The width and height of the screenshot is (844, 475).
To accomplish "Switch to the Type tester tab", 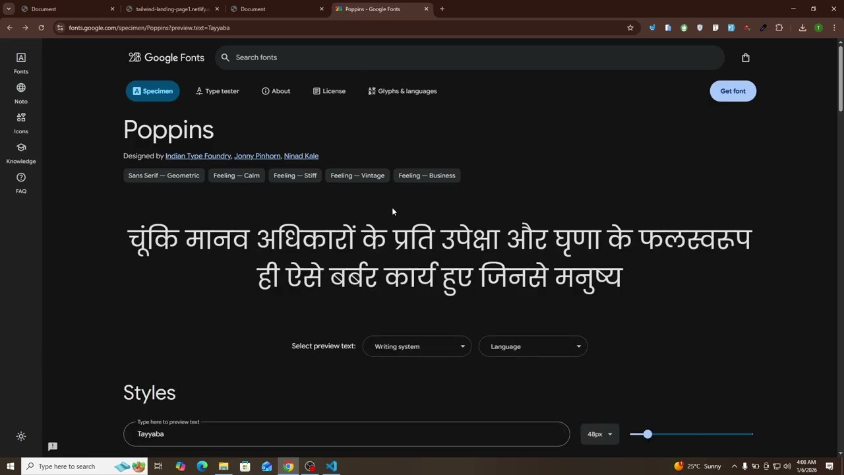I will click(218, 91).
